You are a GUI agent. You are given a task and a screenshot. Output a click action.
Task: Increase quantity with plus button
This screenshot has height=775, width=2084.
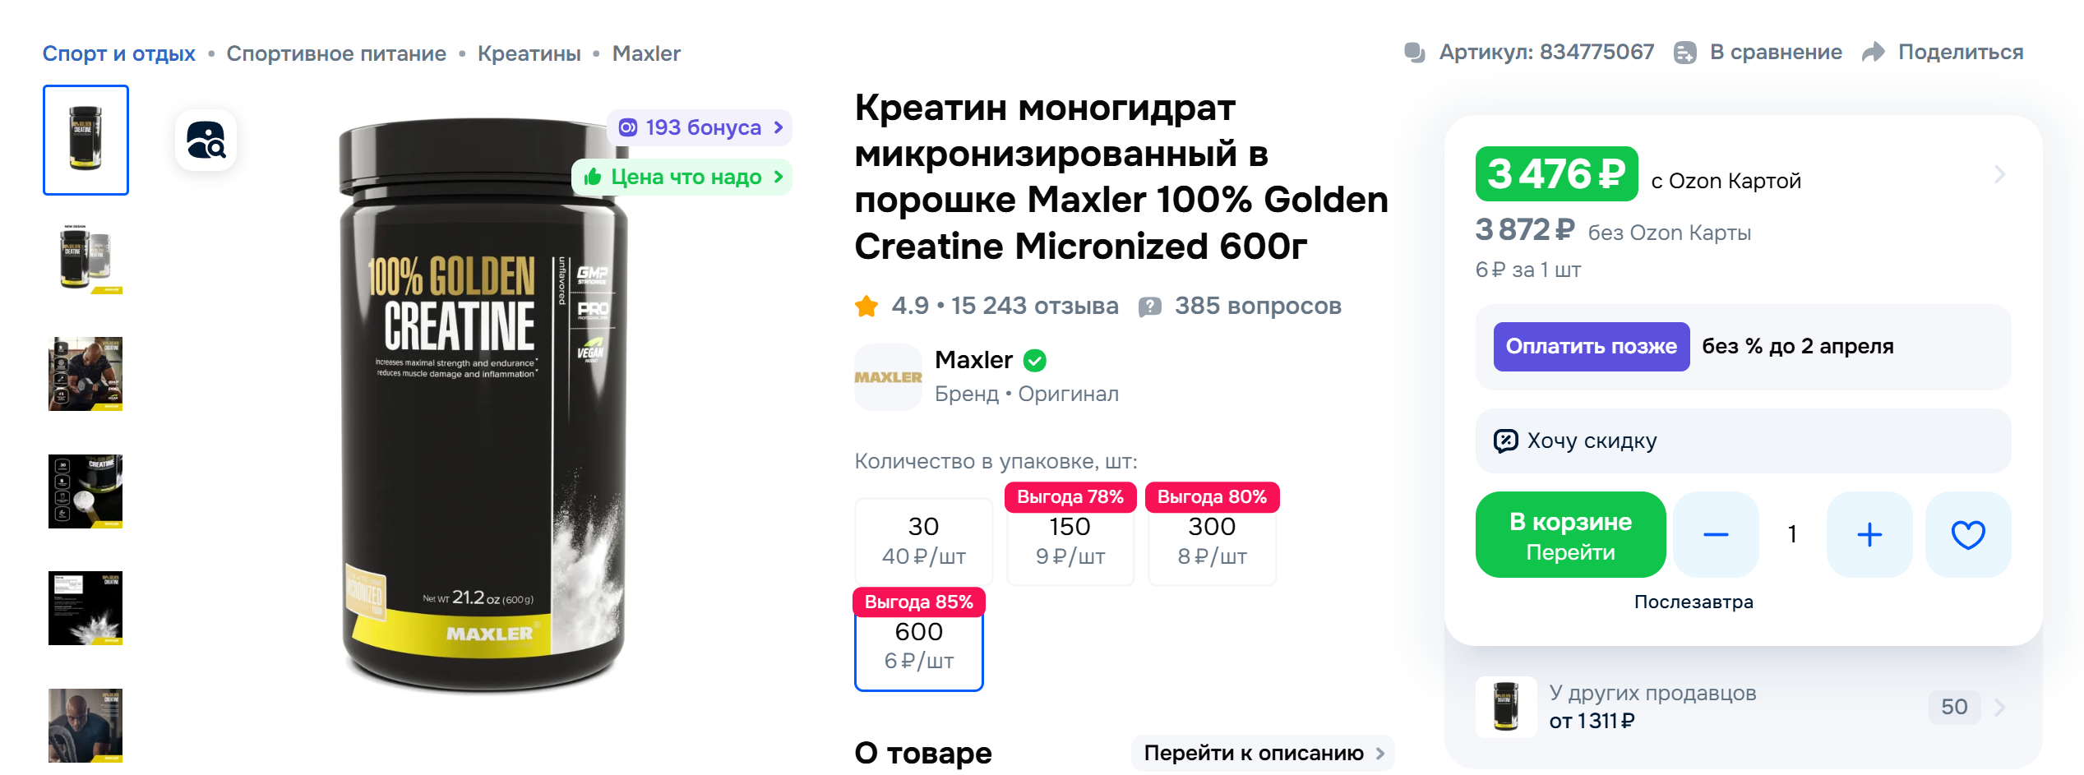[1869, 535]
